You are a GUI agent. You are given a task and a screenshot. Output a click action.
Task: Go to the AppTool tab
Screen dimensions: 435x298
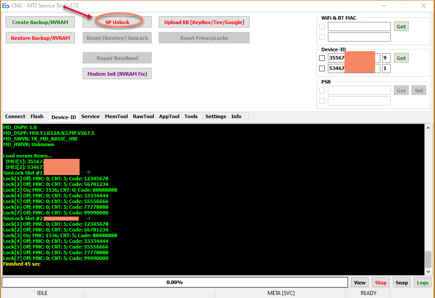[169, 117]
